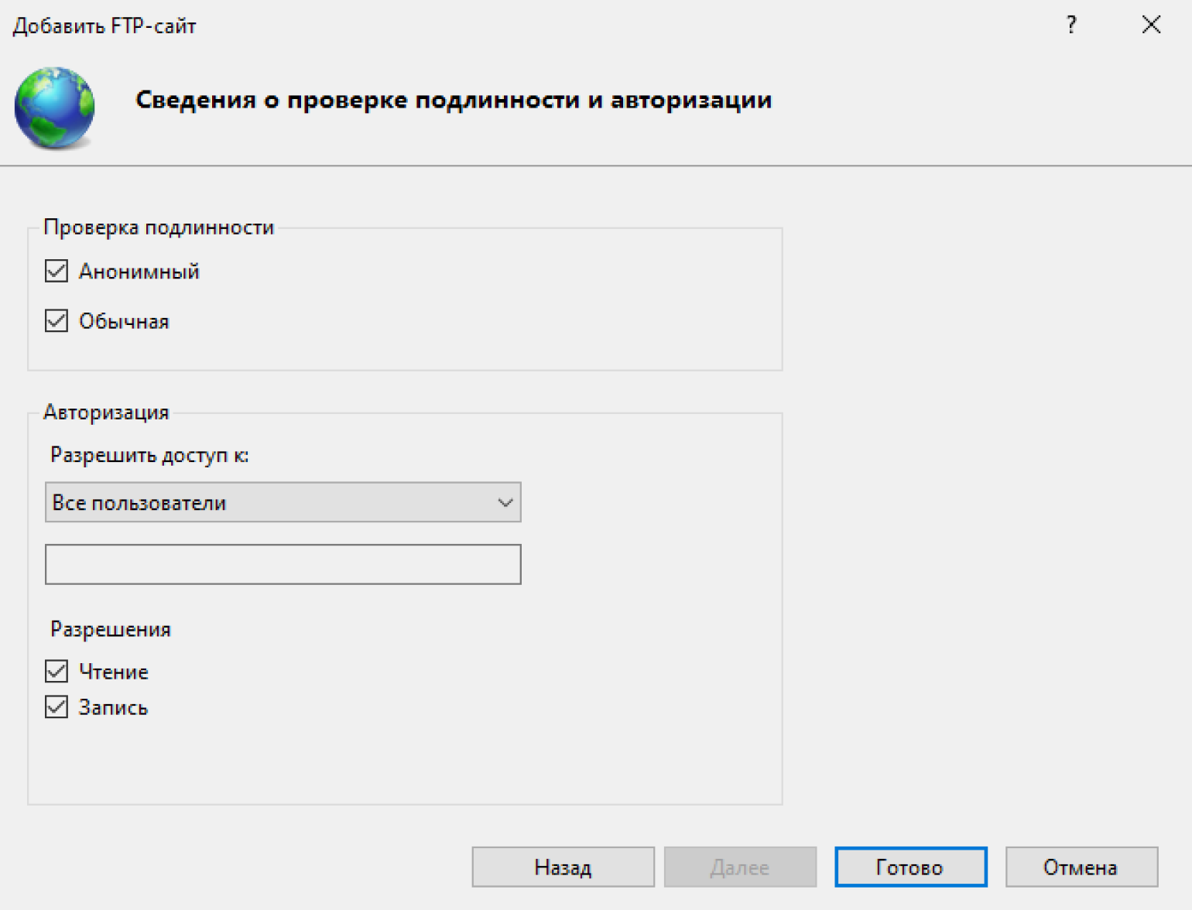This screenshot has width=1192, height=910.
Task: Uncheck the Чтение permission checkbox
Action: [x=57, y=672]
